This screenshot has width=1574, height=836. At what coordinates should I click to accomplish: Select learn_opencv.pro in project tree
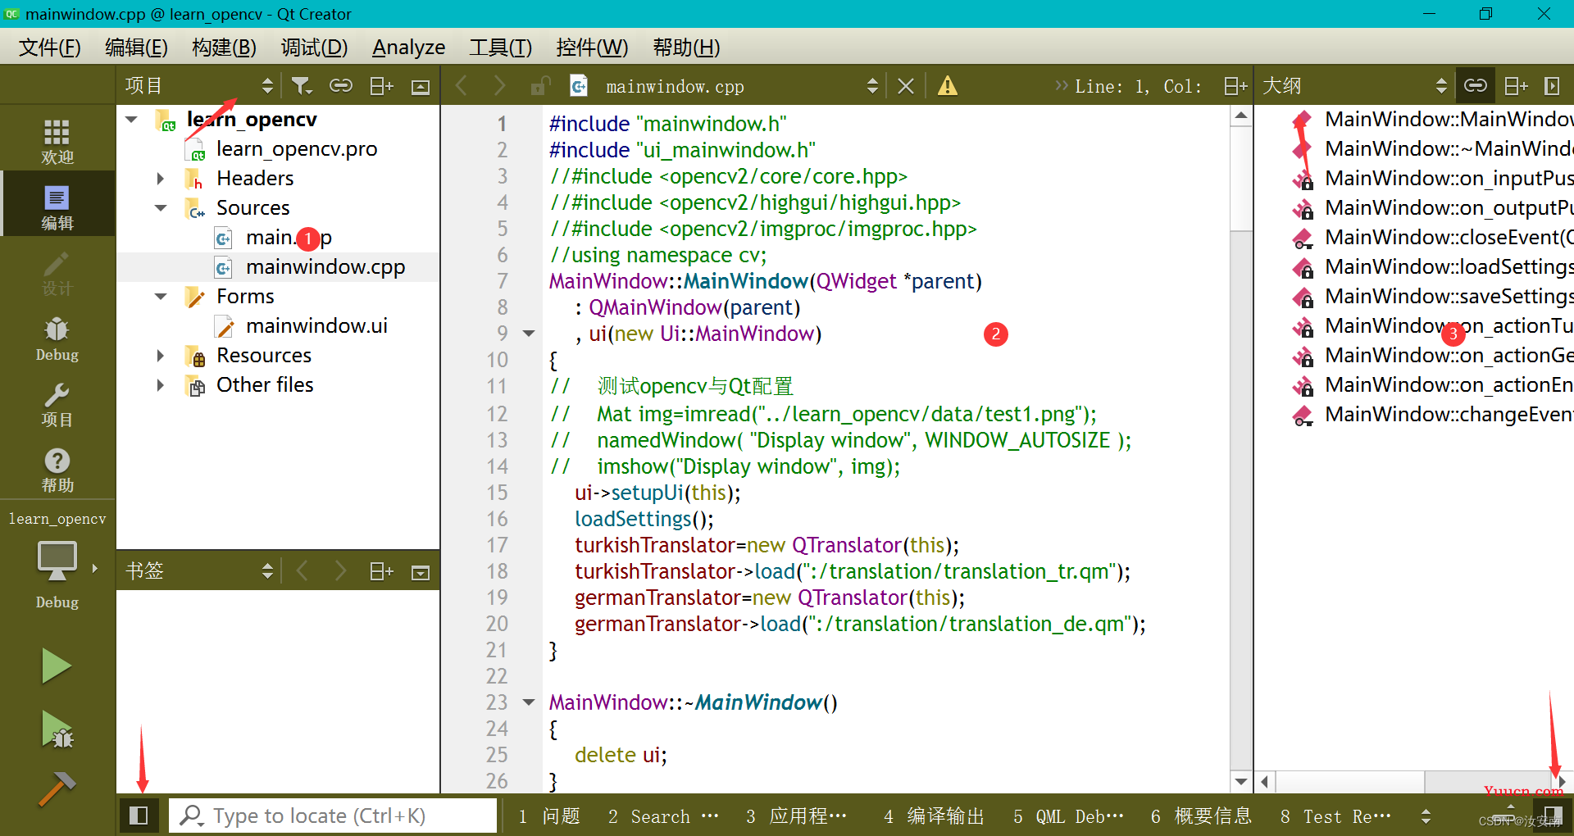pos(297,149)
